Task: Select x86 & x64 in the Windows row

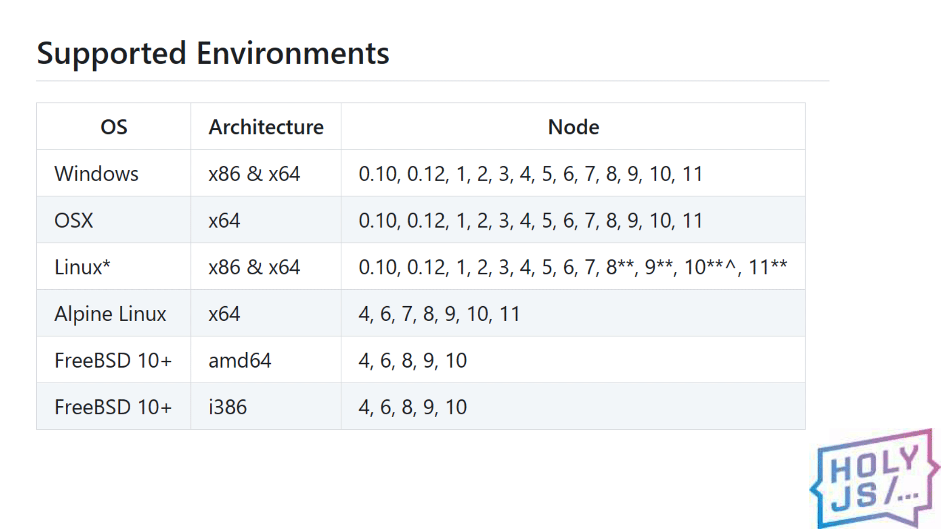Action: 254,174
